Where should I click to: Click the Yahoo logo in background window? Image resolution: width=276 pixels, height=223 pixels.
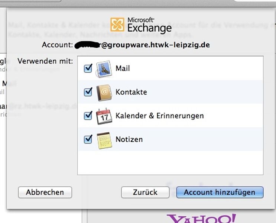pyautogui.click(x=201, y=219)
